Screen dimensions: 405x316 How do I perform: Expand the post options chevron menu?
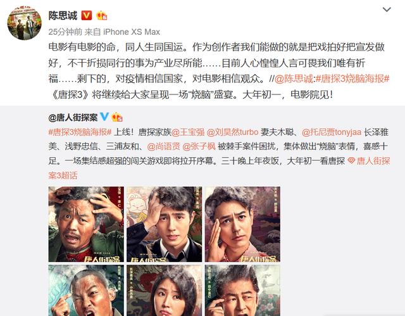pos(387,9)
